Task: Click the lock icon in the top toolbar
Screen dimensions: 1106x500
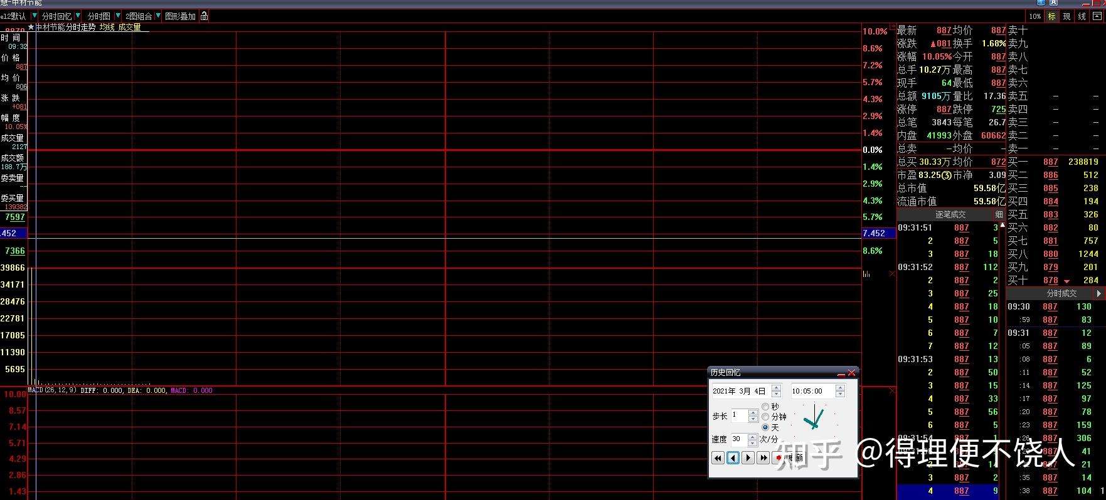Action: click(x=205, y=16)
